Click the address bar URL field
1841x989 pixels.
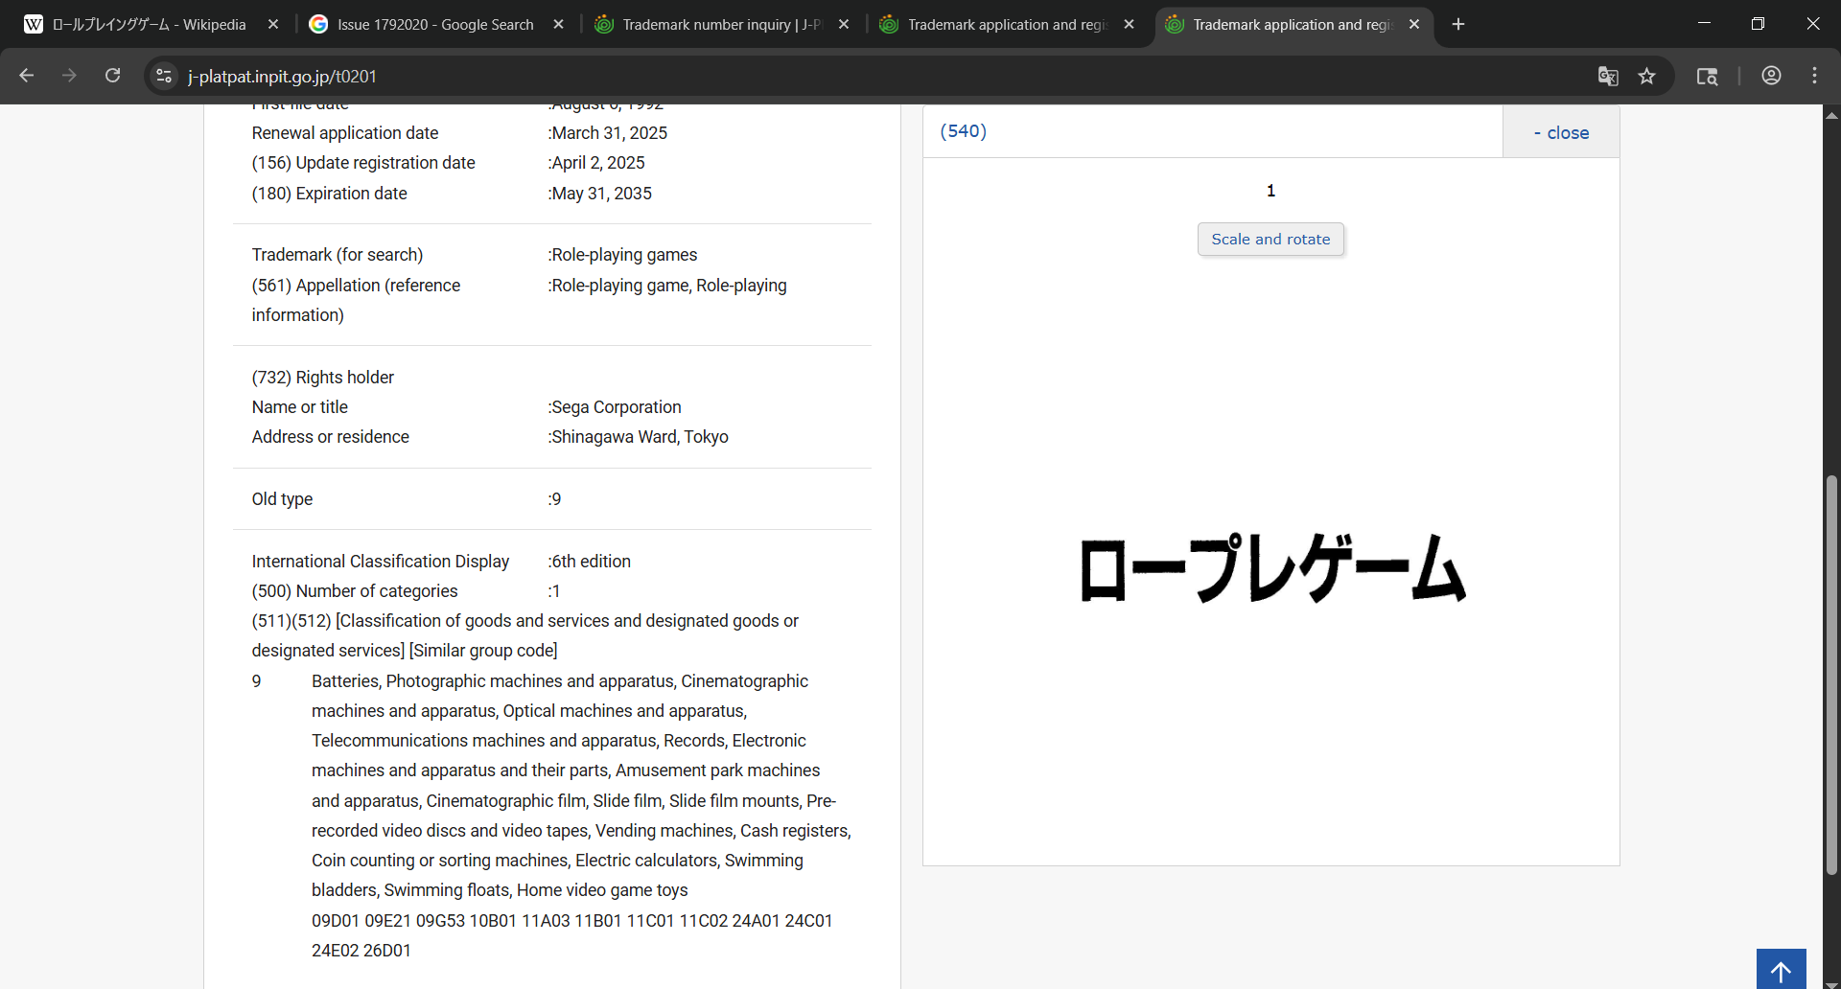[x=882, y=76]
